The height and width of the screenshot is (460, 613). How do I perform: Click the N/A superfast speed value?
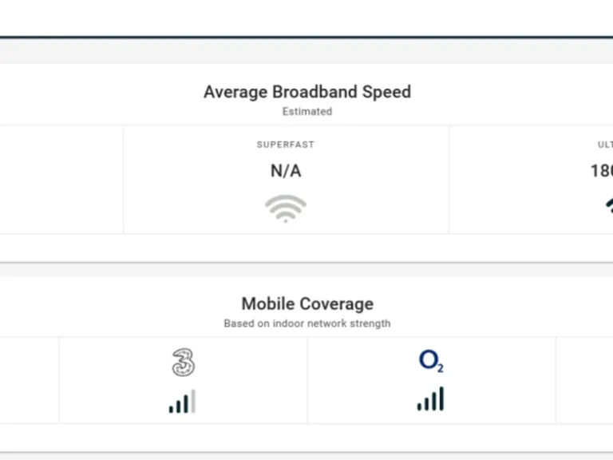[x=285, y=170]
